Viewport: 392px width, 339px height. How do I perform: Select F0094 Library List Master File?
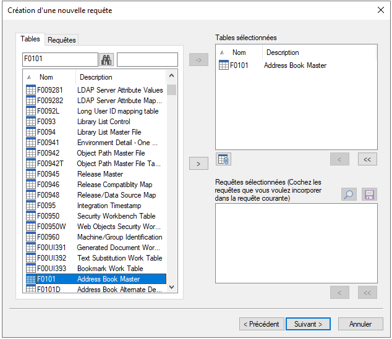click(x=96, y=132)
